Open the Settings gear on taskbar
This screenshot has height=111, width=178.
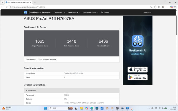[x=122, y=108]
